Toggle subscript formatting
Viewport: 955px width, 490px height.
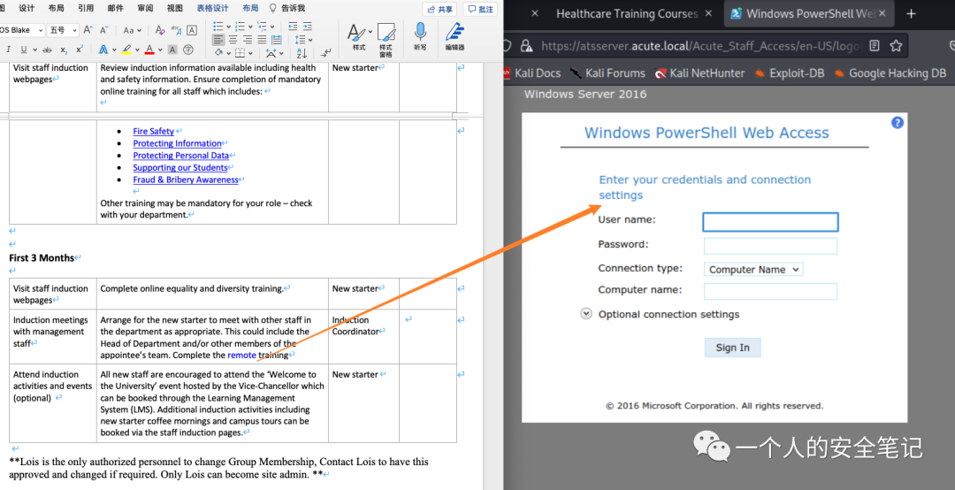[x=64, y=50]
